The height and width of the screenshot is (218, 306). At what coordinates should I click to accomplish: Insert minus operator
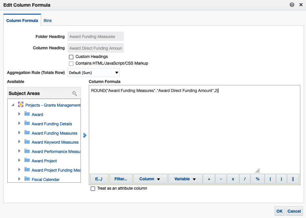tap(221, 179)
